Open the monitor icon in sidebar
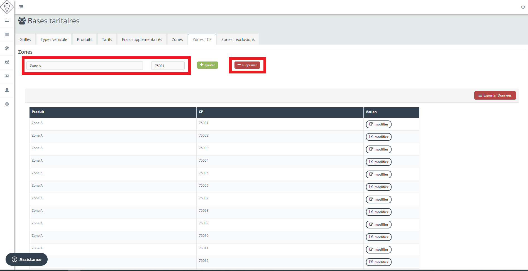The width and height of the screenshot is (528, 271). click(x=7, y=21)
